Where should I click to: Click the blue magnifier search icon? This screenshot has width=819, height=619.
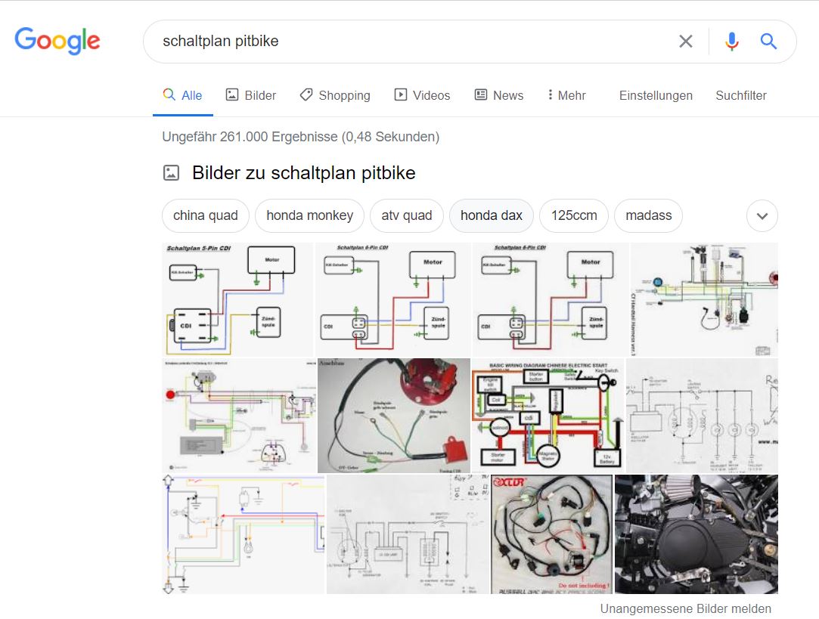(768, 42)
